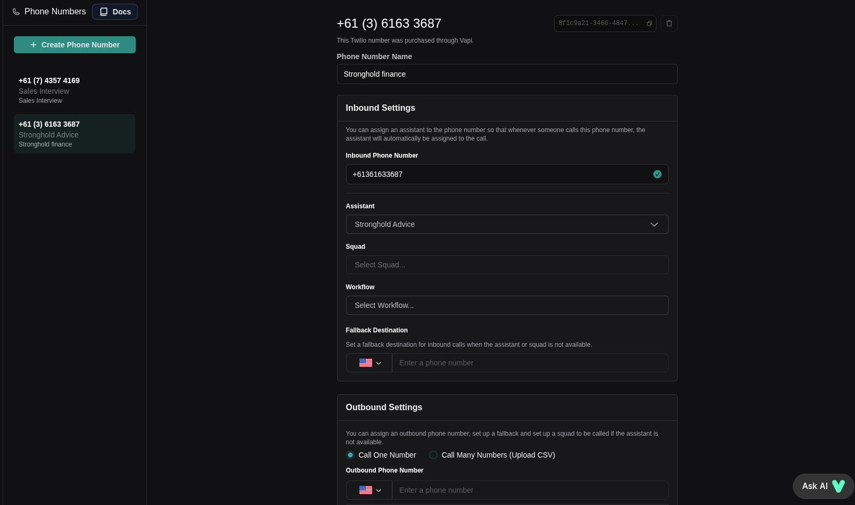Click the Ask AI Vapi logo icon
The width and height of the screenshot is (855, 505).
(x=838, y=486)
